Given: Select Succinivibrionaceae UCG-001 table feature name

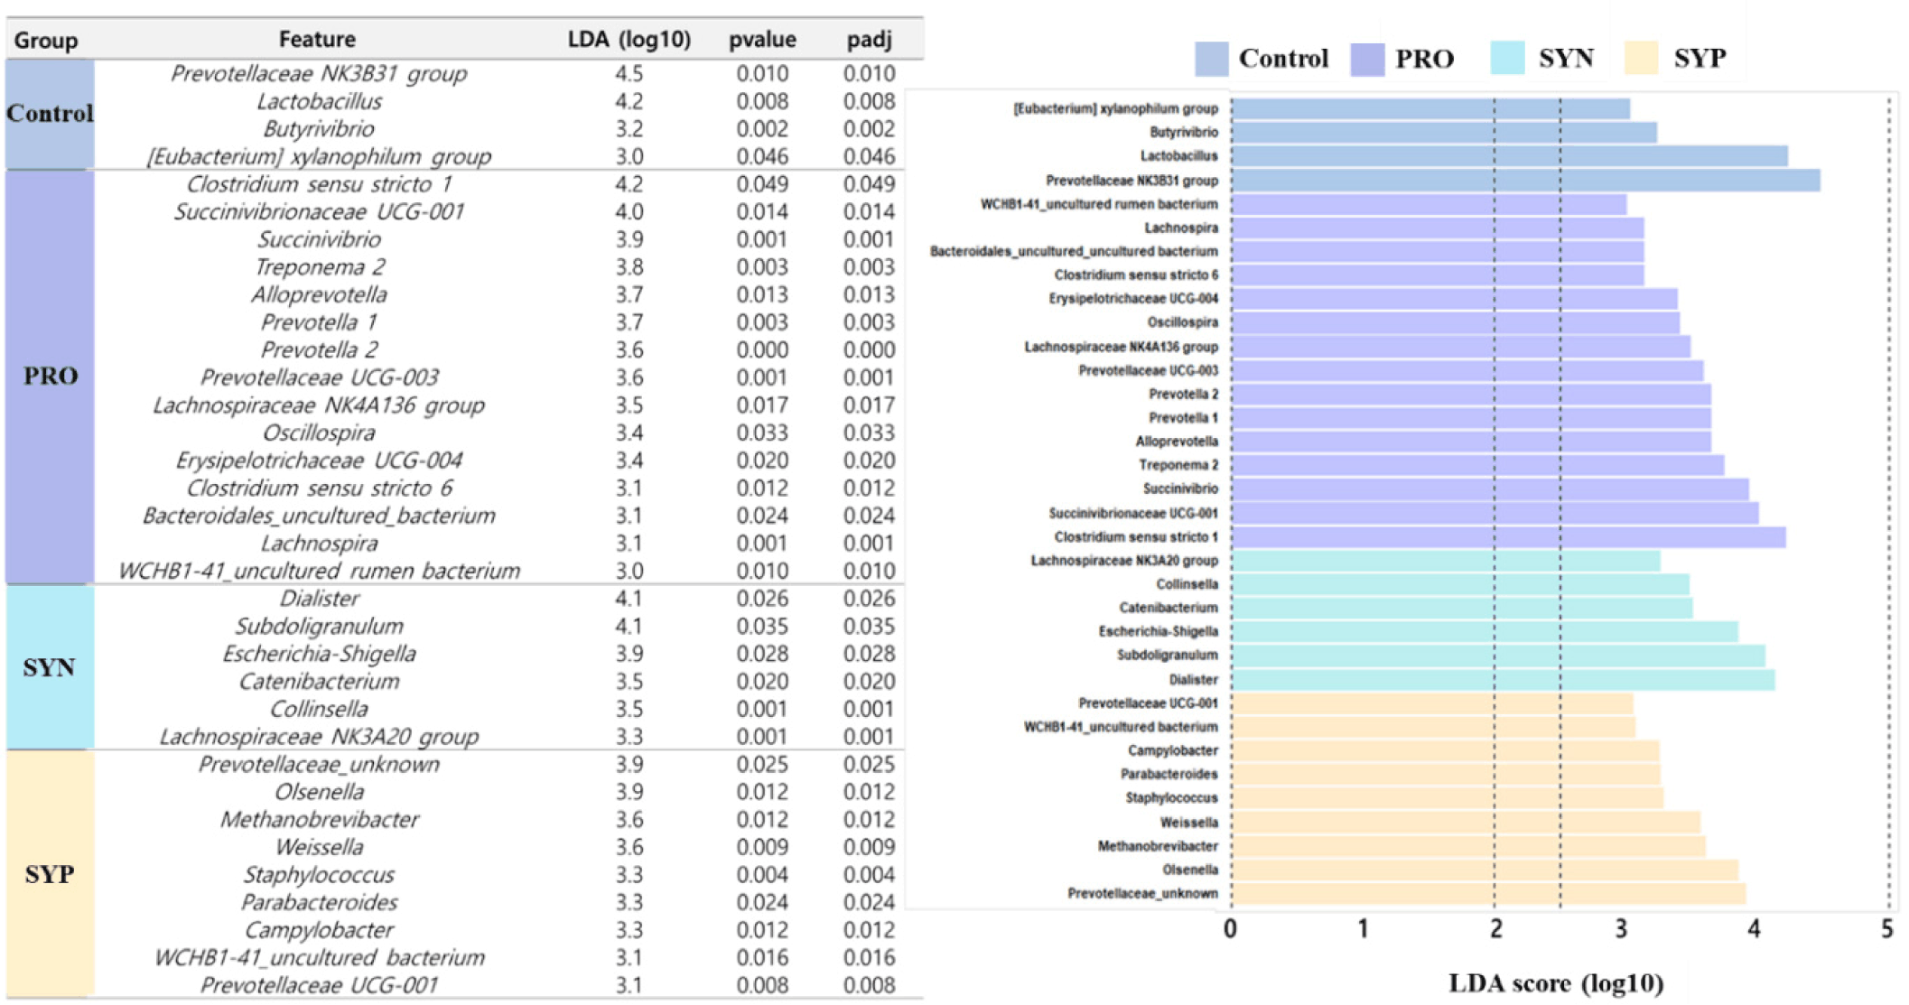Looking at the screenshot, I should click(x=319, y=212).
